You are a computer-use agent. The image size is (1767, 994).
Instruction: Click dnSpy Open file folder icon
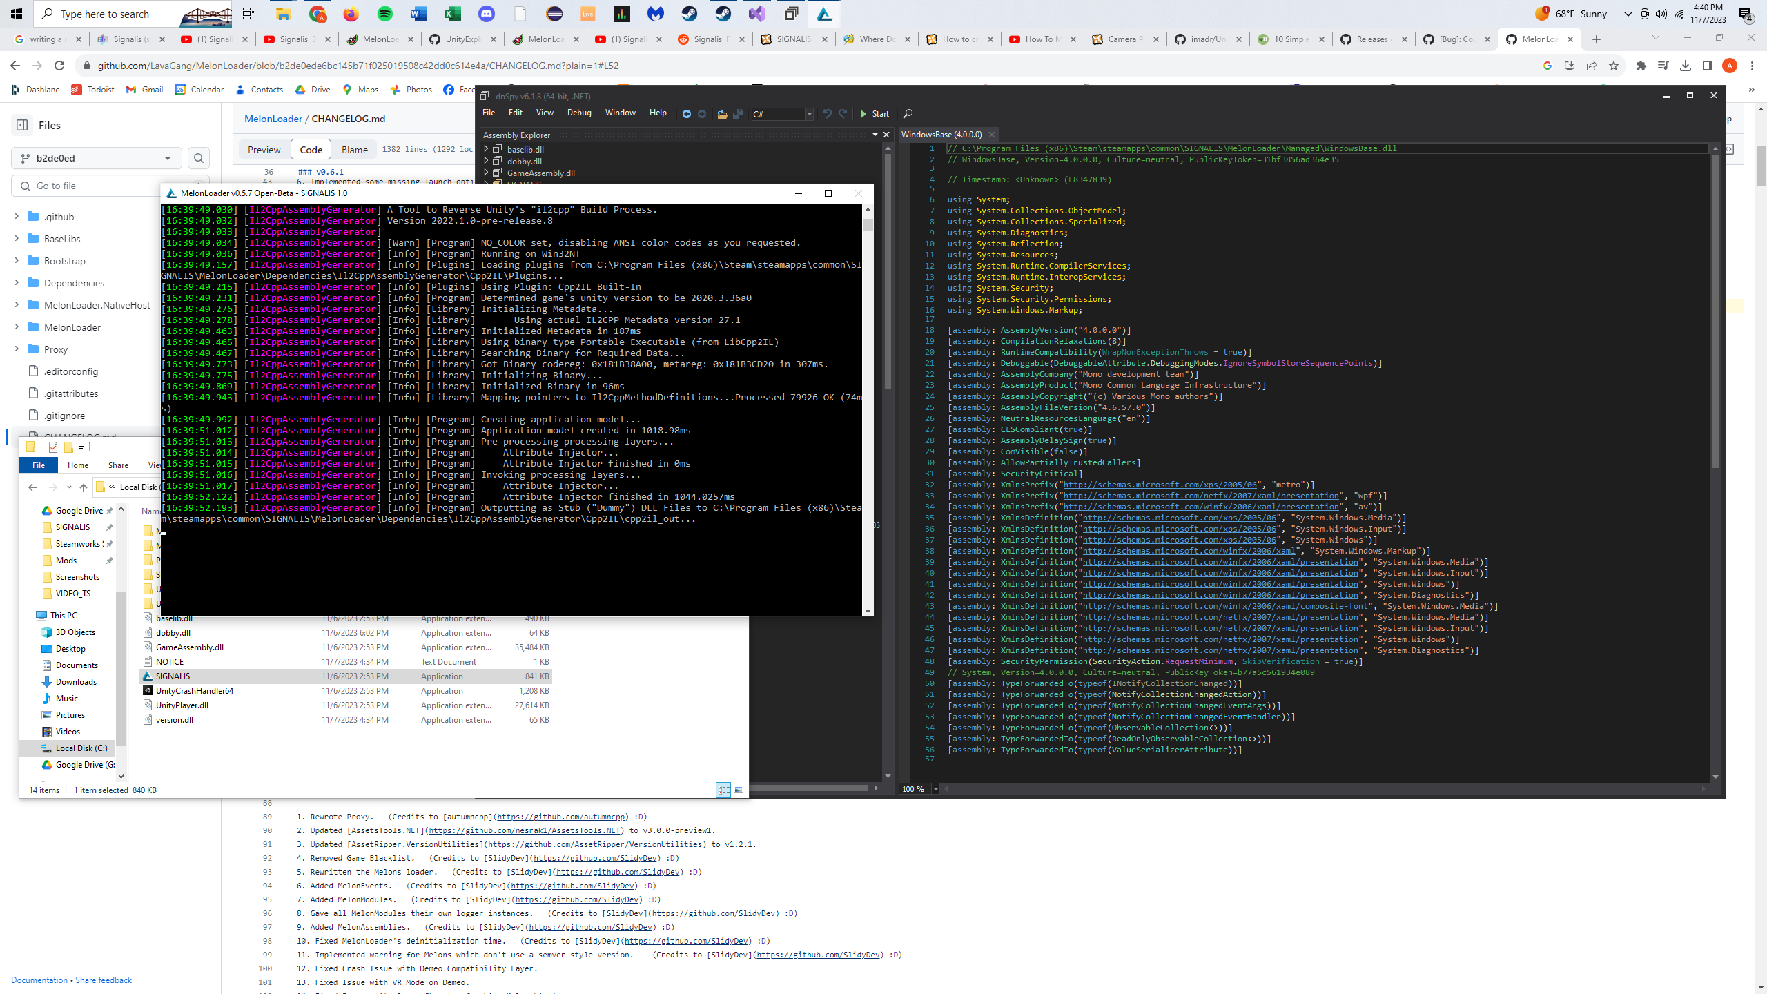pos(722,114)
